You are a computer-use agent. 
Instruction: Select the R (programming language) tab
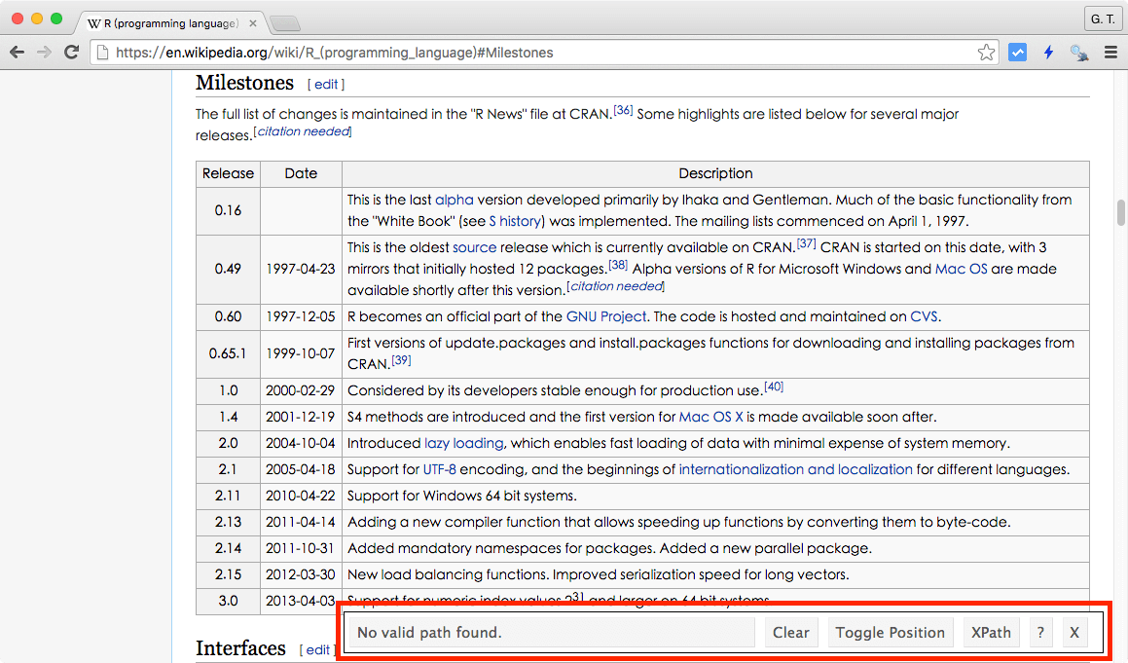(161, 22)
